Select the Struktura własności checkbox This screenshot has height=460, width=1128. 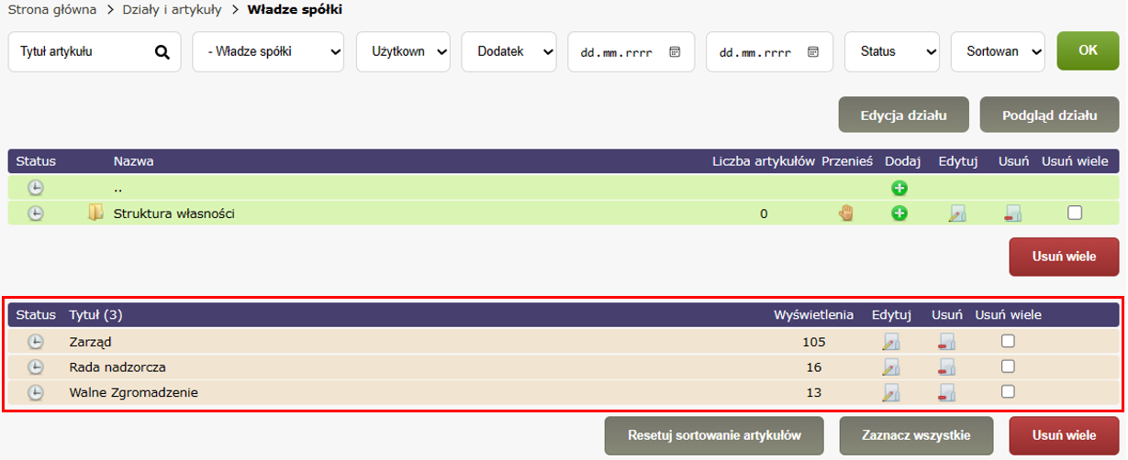tap(1075, 213)
